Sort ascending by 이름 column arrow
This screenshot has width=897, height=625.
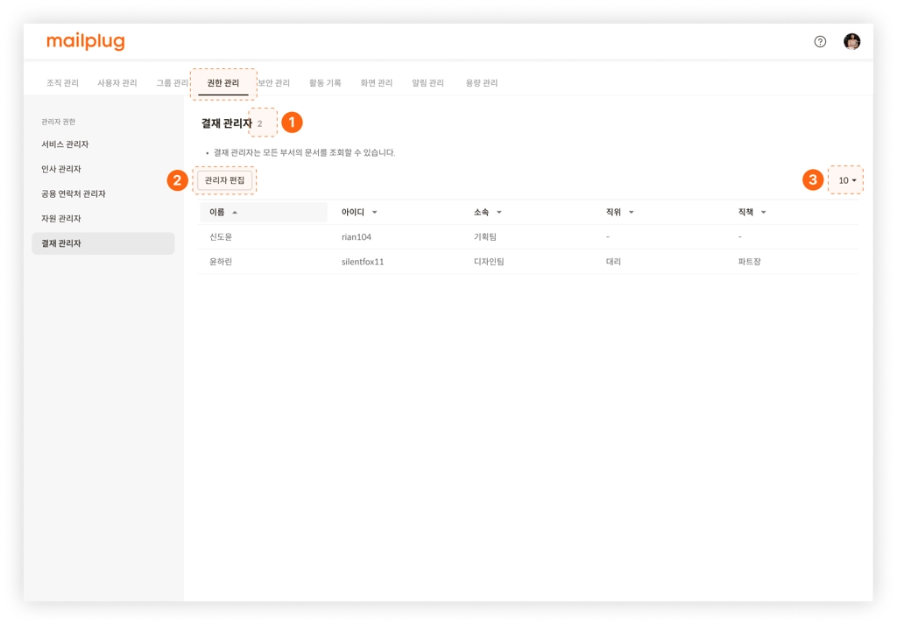point(235,213)
